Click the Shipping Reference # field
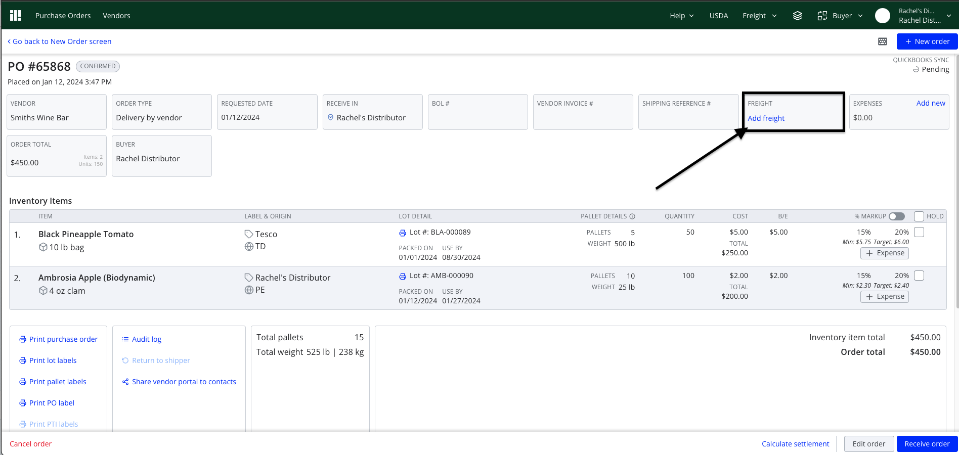The width and height of the screenshot is (959, 455). 688,112
